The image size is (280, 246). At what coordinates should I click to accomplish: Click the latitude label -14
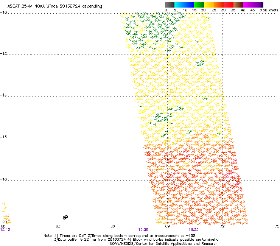pos(3,95)
